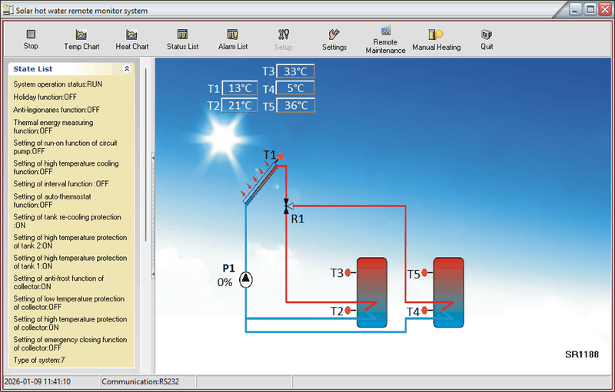The image size is (615, 392).
Task: Click the SR1188 model label
Action: 582,354
